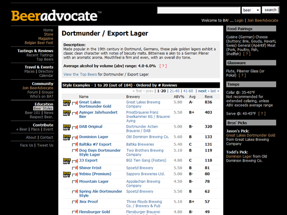Viewport: 287px width, 215px height.
Task: Open Great Lakes Brewing Company brewery link
Action: point(143,104)
